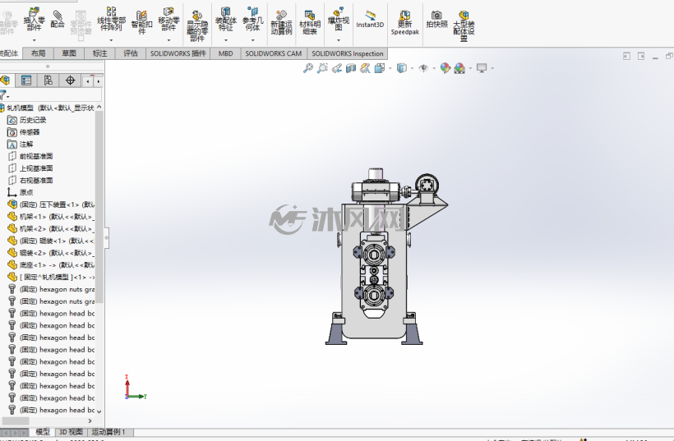Open DimXpertManager crosshair tab icon
Viewport: 674px width, 441px height.
click(x=70, y=80)
